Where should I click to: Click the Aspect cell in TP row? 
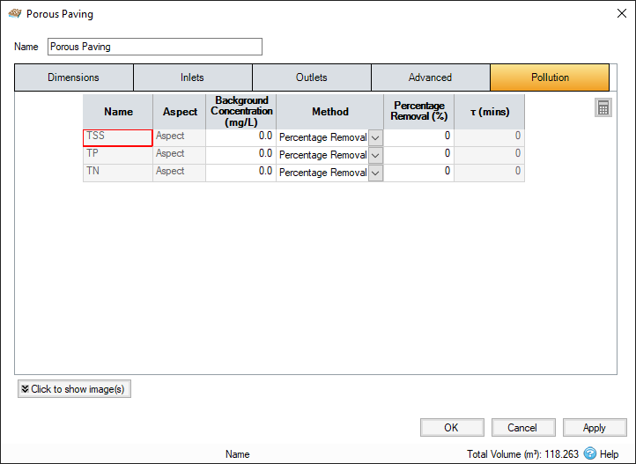(179, 155)
